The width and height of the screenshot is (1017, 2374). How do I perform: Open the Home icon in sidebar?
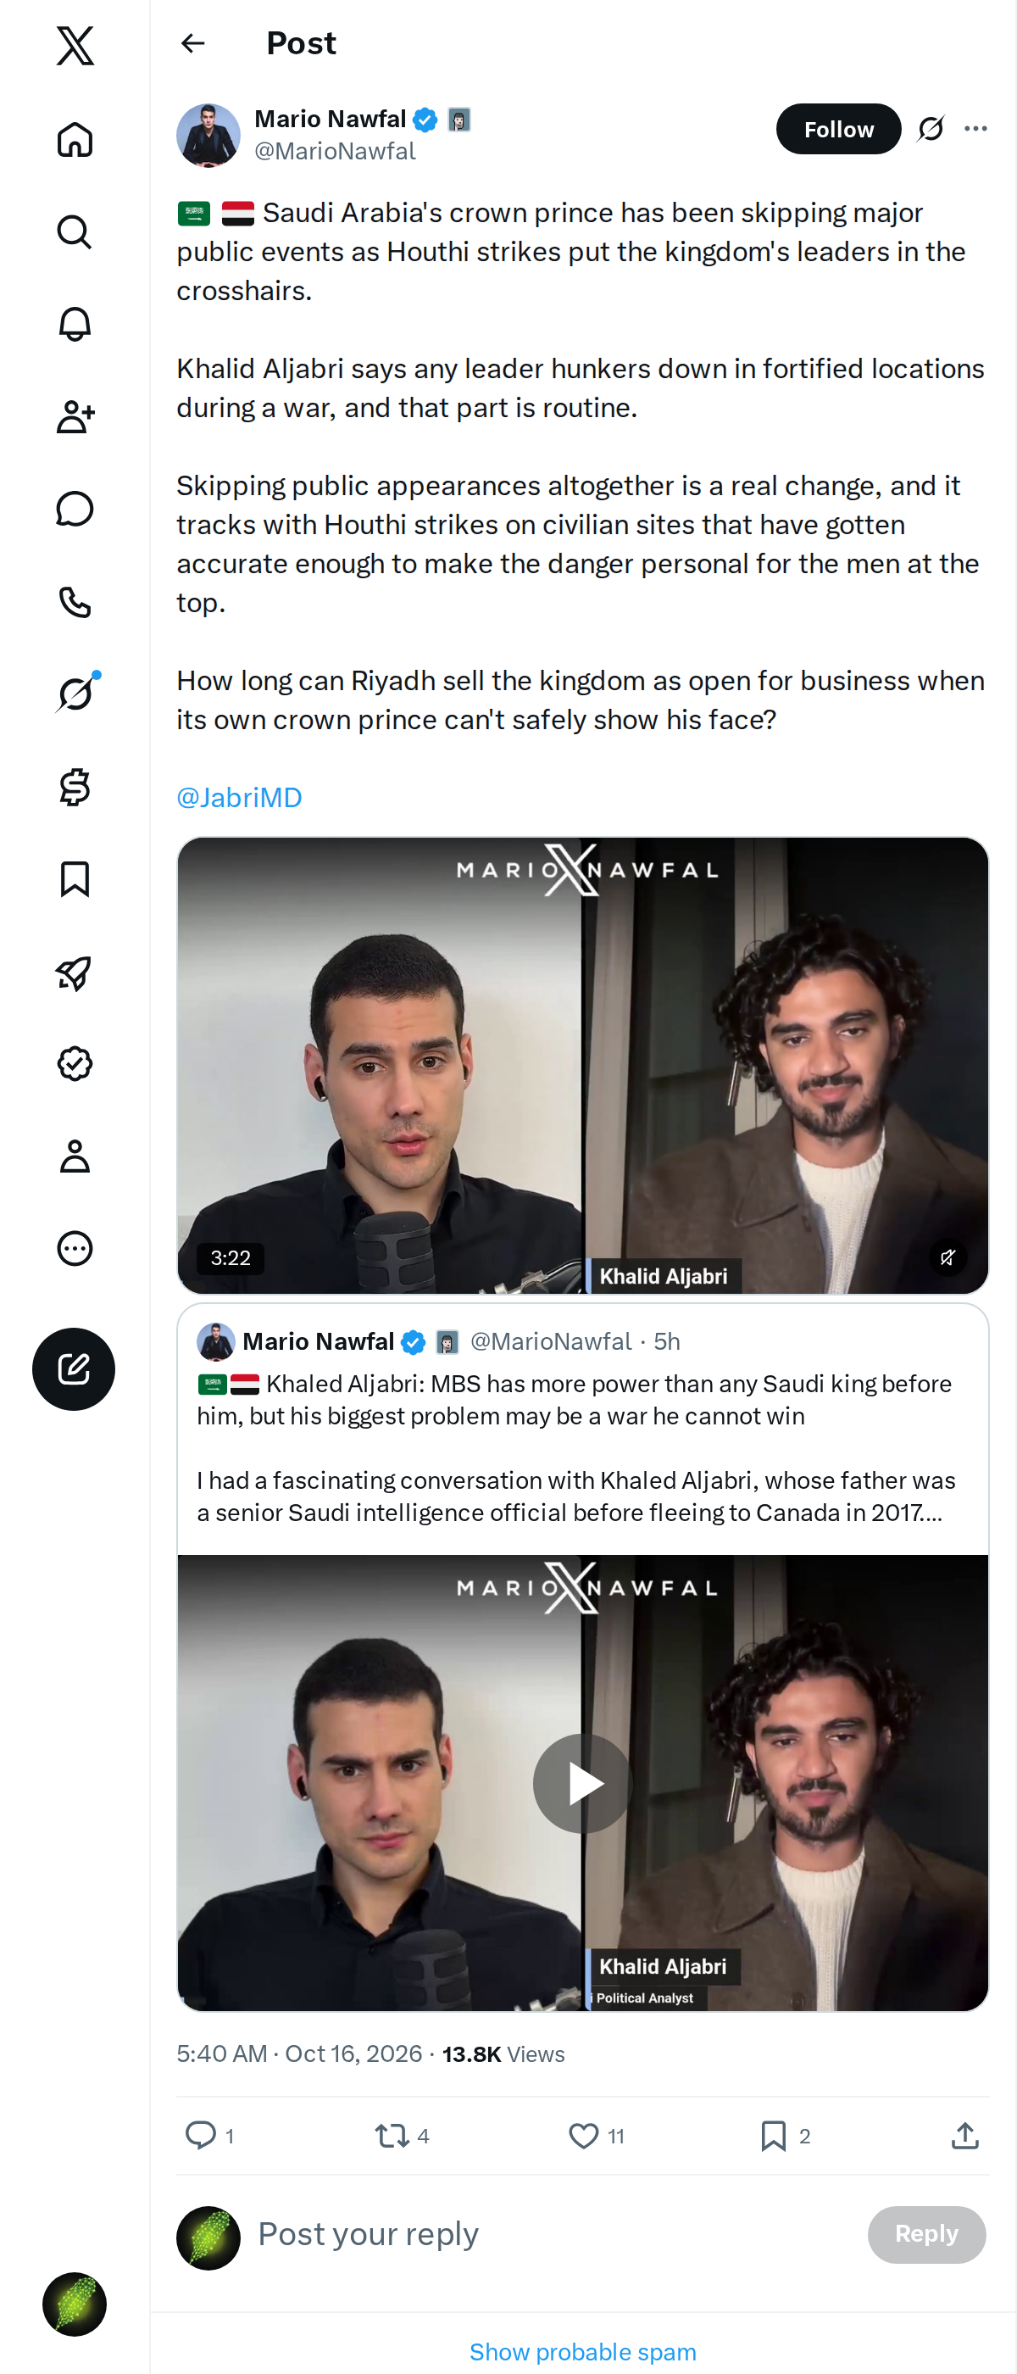coord(75,140)
